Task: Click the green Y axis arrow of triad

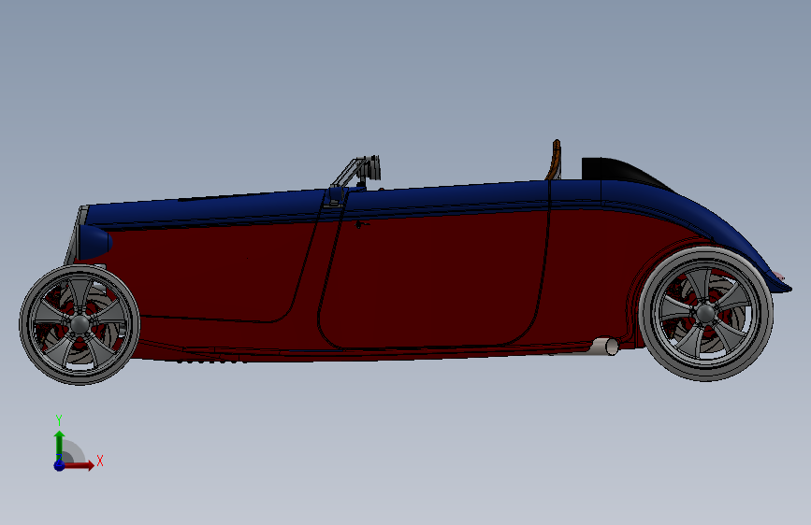Action: (x=59, y=444)
